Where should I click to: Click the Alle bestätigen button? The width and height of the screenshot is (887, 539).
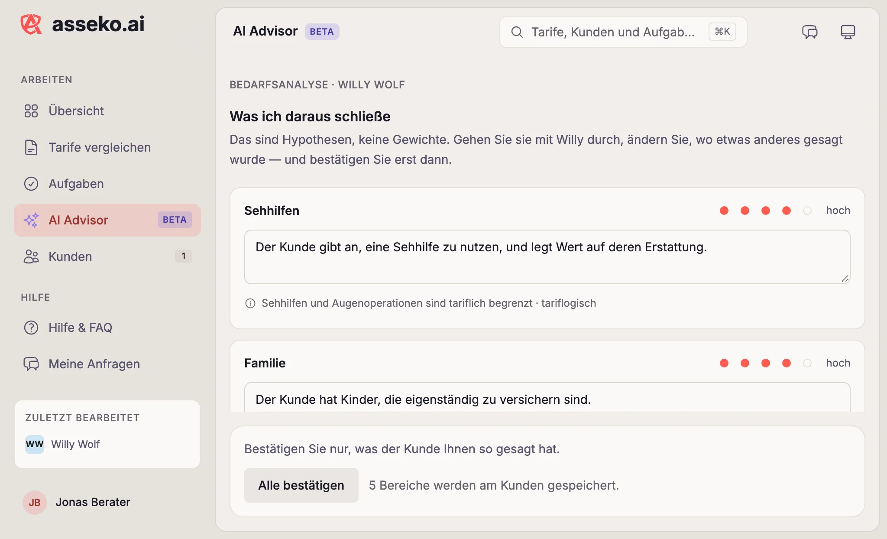pyautogui.click(x=301, y=485)
